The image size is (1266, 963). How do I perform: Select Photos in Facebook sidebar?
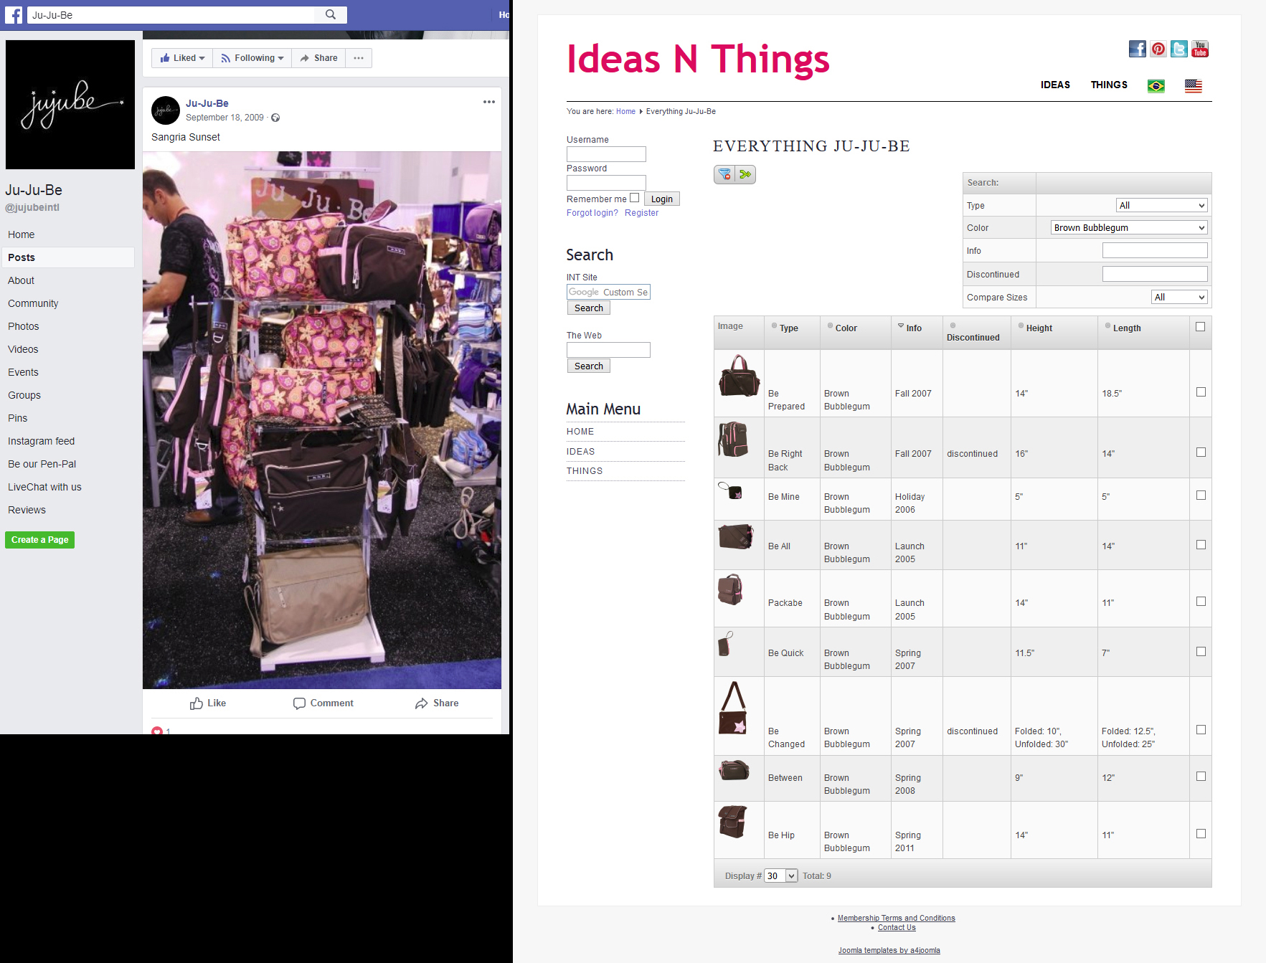24,326
